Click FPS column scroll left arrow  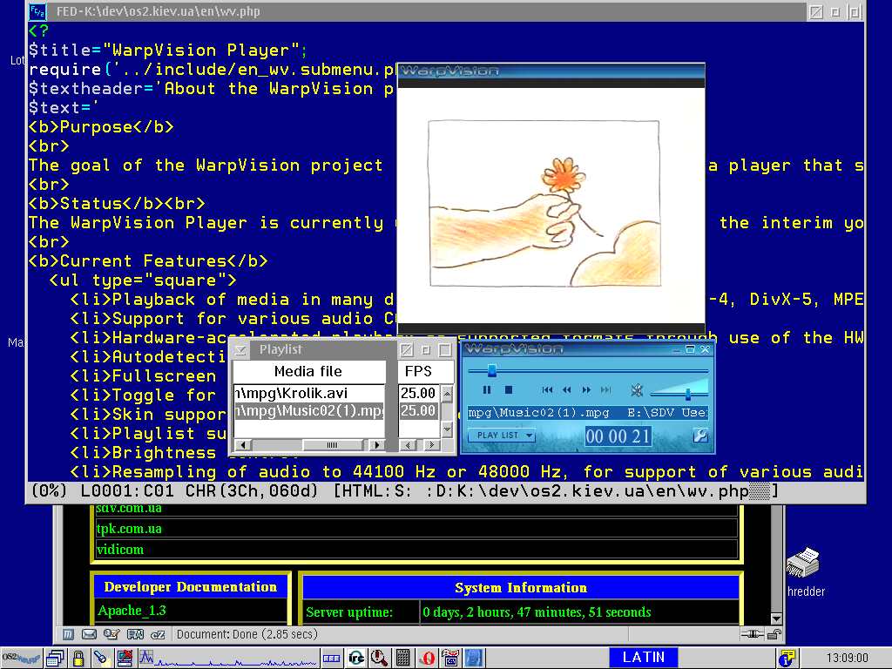tap(408, 445)
